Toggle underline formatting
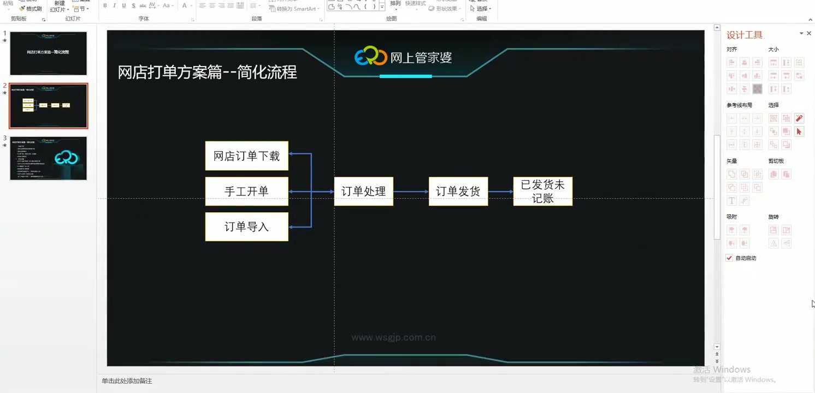Image resolution: width=815 pixels, height=393 pixels. (125, 5)
